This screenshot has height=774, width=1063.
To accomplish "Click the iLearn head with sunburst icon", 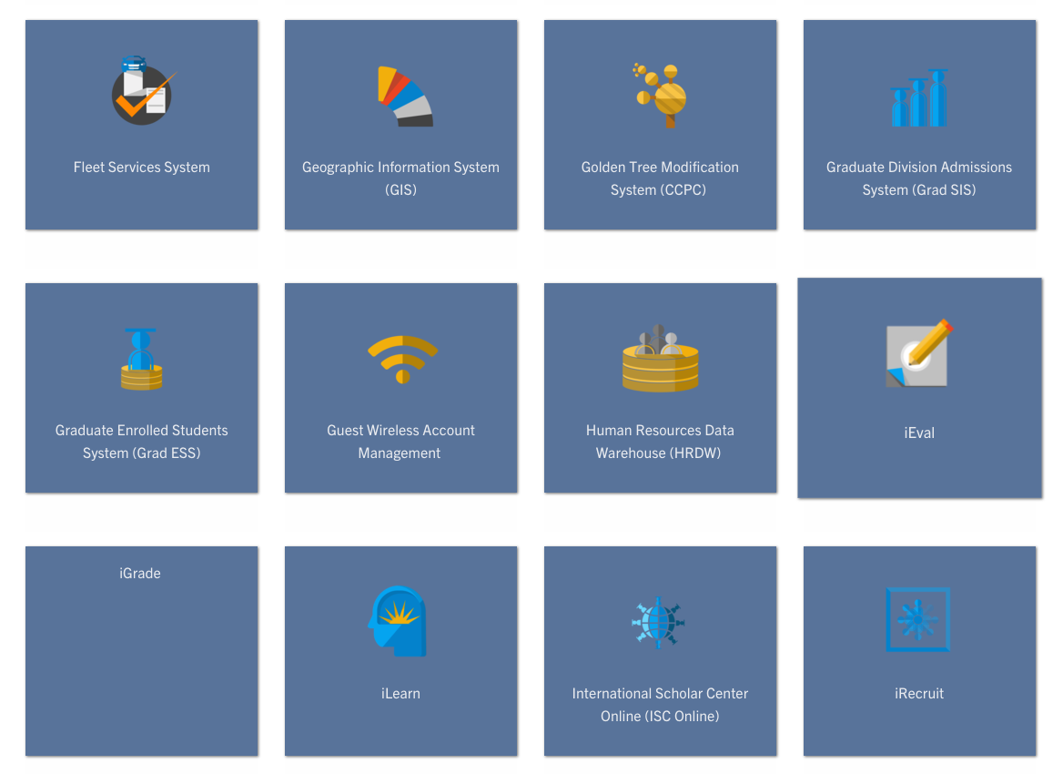I will coord(399,622).
